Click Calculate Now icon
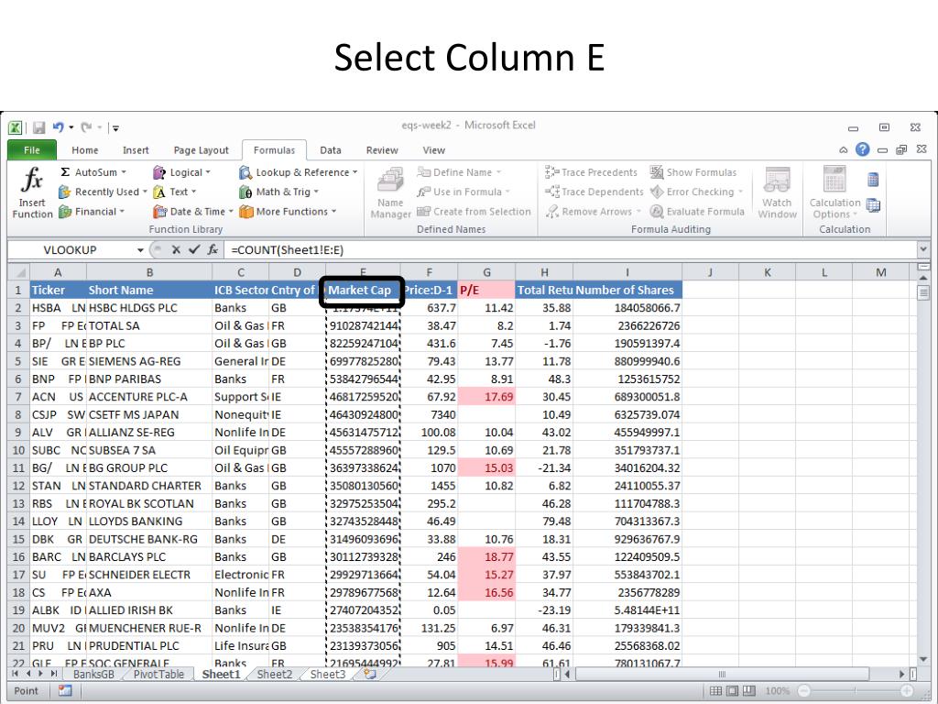Image resolution: width=938 pixels, height=704 pixels. 873,180
